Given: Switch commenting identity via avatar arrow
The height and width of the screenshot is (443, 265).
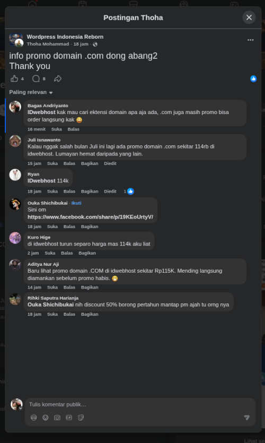Looking at the screenshot, I should (x=20, y=408).
